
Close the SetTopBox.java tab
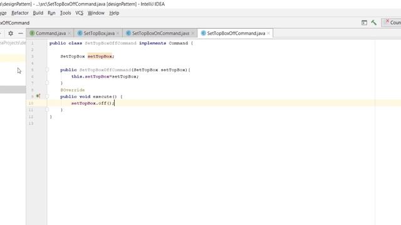pyautogui.click(x=118, y=33)
